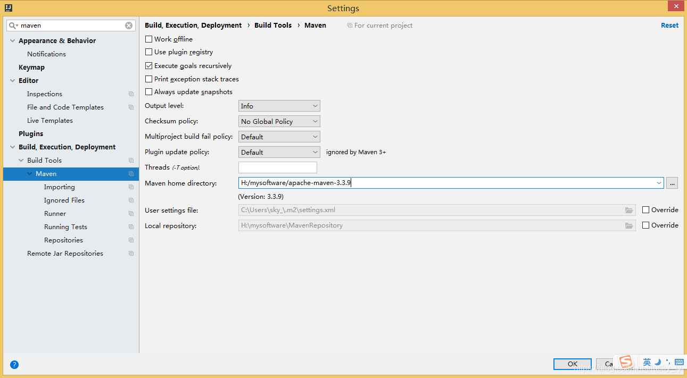
Task: Uncheck Execute goals recursively
Action: (148, 66)
